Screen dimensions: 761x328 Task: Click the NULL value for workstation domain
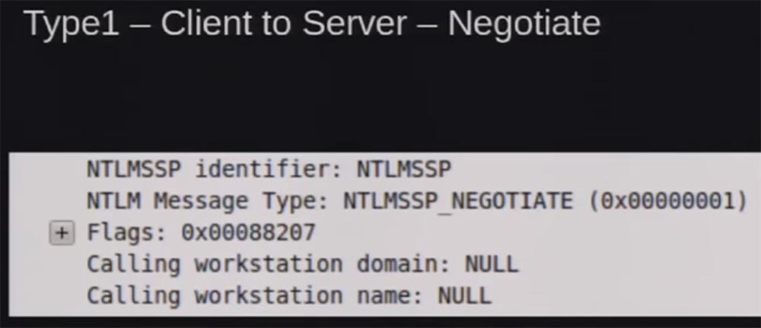tap(491, 265)
